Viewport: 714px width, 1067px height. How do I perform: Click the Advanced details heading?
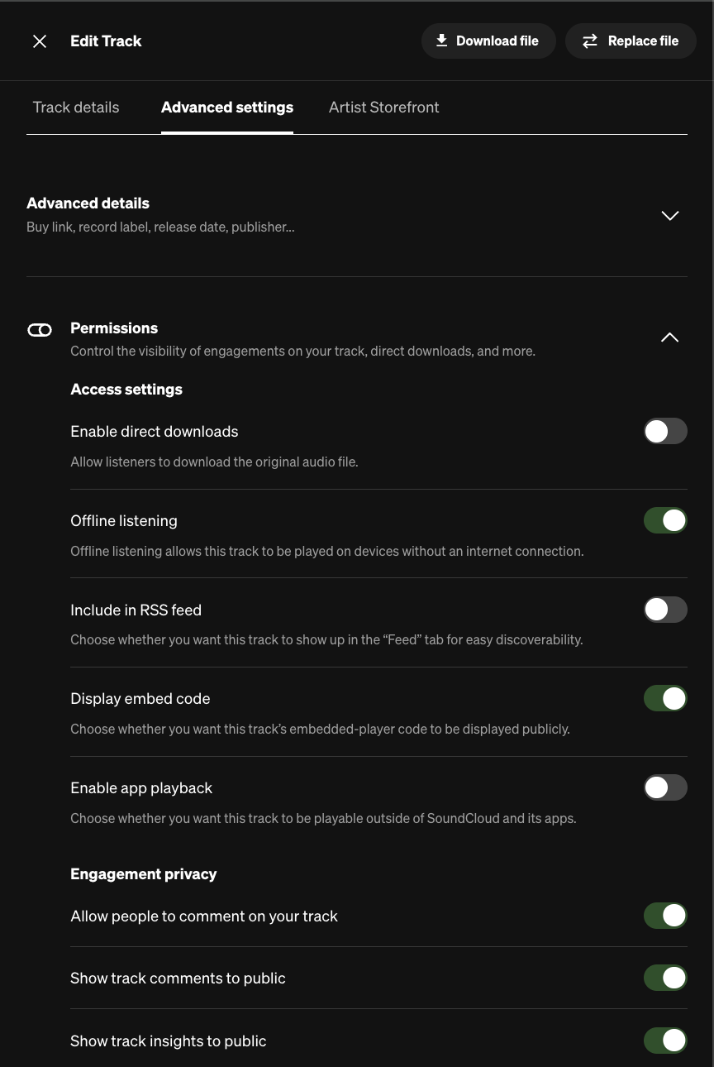coord(88,203)
